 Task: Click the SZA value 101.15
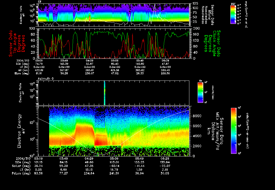38,162
